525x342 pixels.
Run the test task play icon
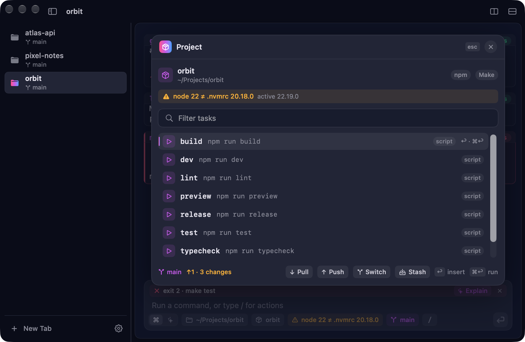pyautogui.click(x=169, y=233)
